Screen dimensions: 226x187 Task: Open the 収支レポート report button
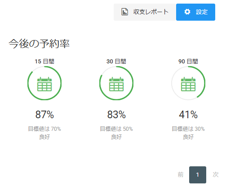tap(145, 12)
